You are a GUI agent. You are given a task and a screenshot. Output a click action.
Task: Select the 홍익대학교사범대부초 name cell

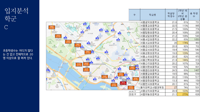point(153,87)
